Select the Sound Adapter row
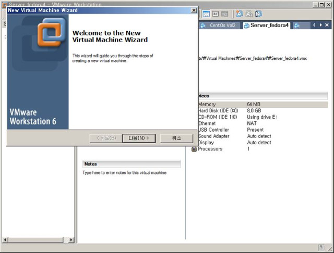The width and height of the screenshot is (334, 253). pos(263,136)
